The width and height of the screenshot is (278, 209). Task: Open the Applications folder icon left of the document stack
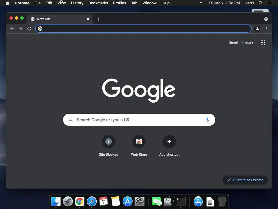[198, 202]
